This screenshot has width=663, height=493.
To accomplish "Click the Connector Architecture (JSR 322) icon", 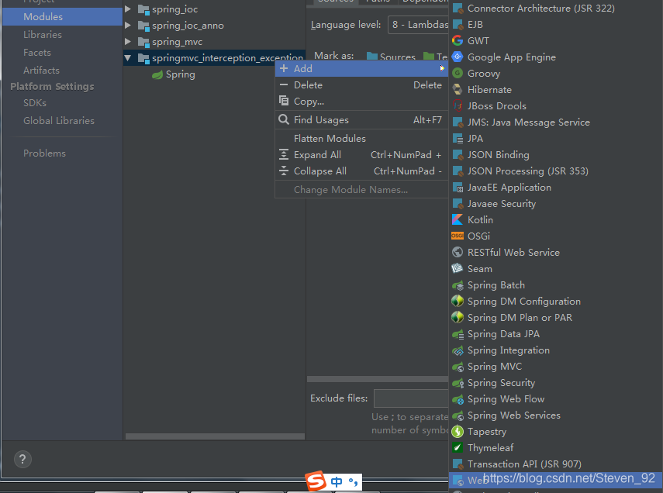I will (x=458, y=8).
